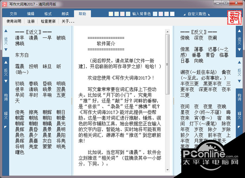Click the 〖近义〗 panel heading
The width and height of the screenshot is (245, 178).
(x=33, y=32)
